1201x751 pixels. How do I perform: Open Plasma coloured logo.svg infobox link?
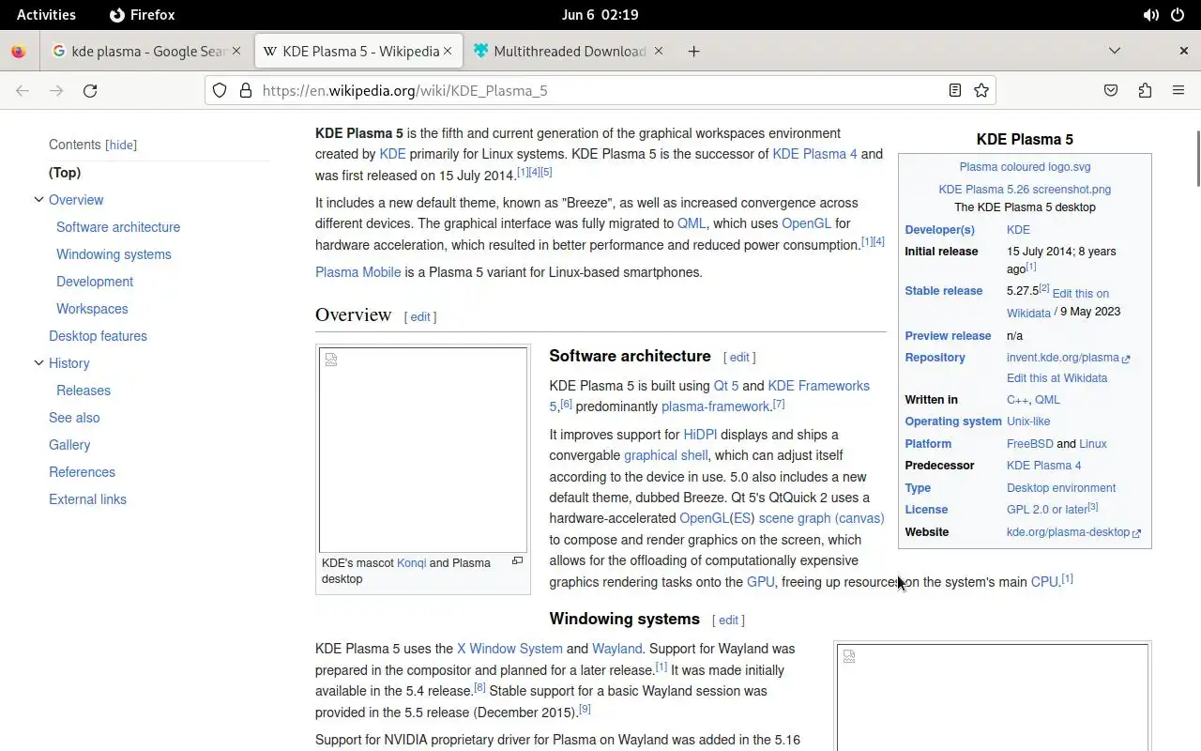pyautogui.click(x=1025, y=167)
